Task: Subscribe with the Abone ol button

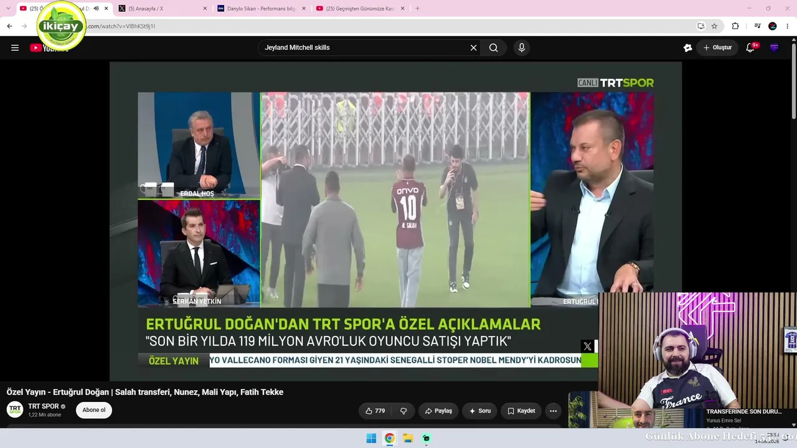Action: point(94,410)
